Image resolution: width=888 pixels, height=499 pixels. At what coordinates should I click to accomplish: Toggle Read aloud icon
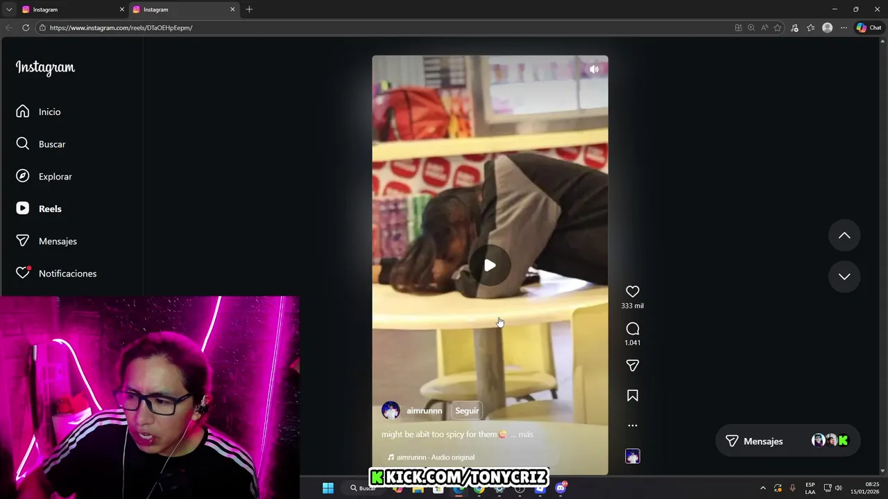[x=765, y=28]
